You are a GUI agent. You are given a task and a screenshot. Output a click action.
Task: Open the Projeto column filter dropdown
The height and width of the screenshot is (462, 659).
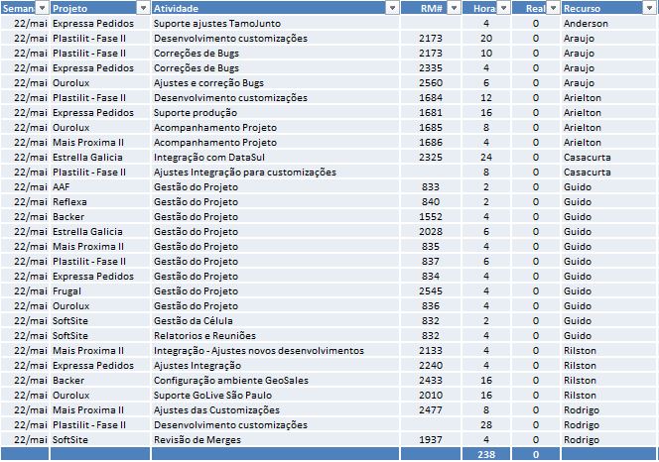click(x=144, y=8)
